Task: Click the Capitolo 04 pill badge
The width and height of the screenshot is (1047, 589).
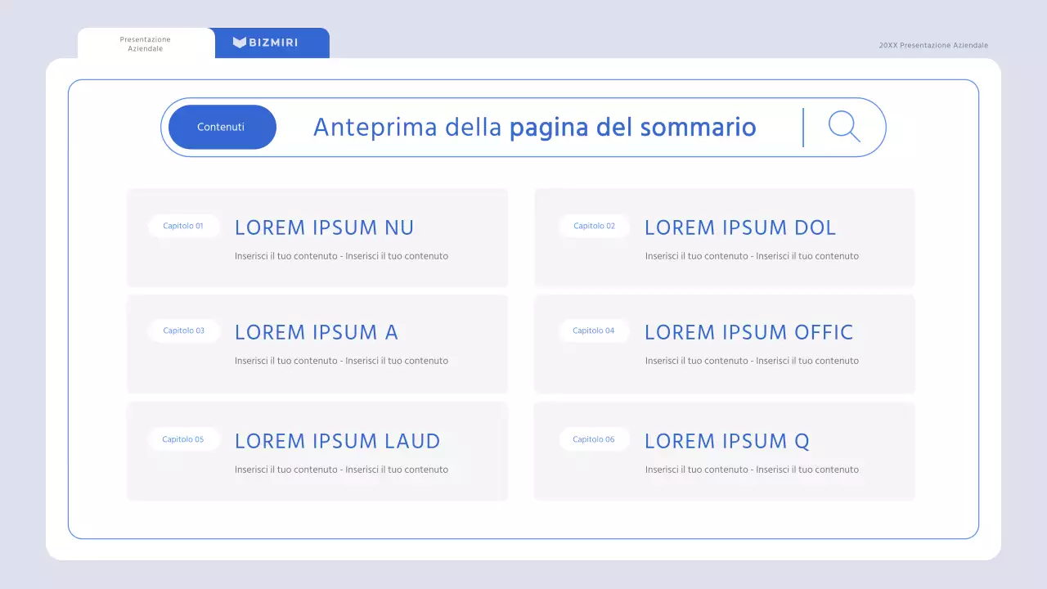Action: (x=594, y=330)
